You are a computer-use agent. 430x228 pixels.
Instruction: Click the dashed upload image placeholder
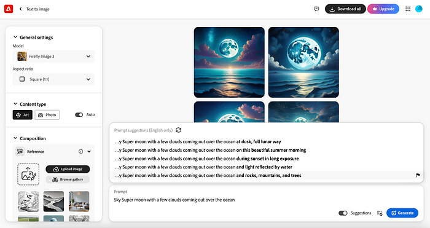click(x=28, y=174)
